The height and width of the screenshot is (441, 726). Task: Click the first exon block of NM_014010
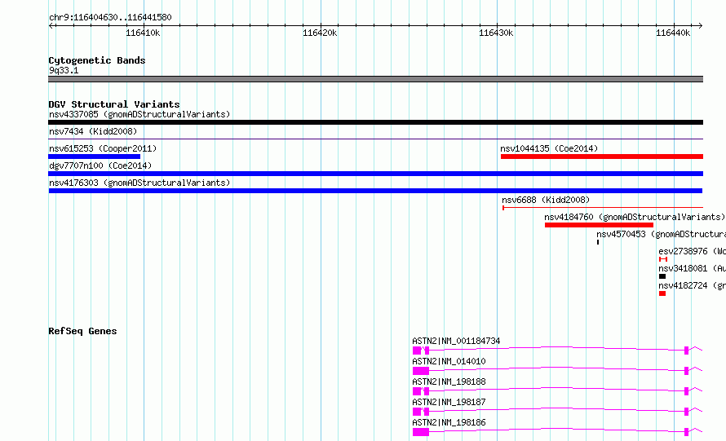421,371
